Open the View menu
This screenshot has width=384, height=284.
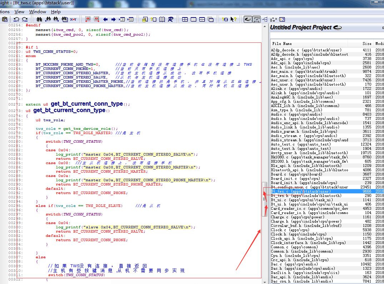[19, 12]
